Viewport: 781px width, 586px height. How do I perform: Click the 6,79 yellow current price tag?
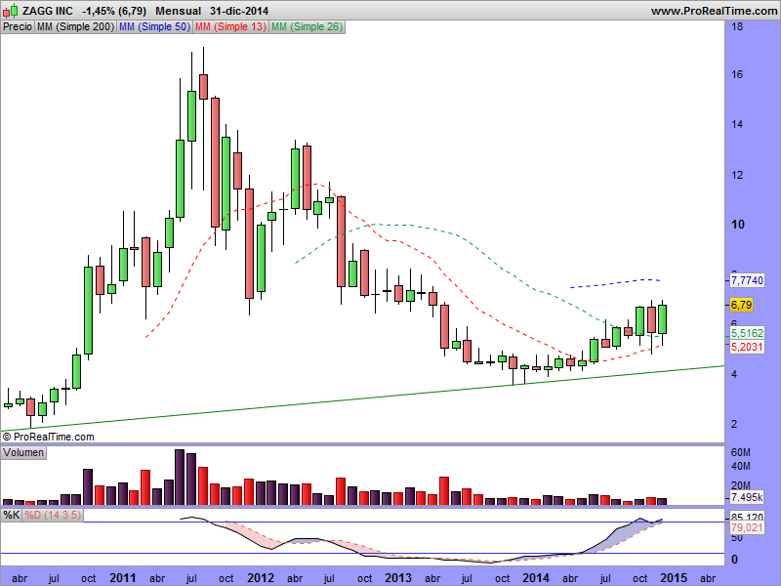[741, 305]
